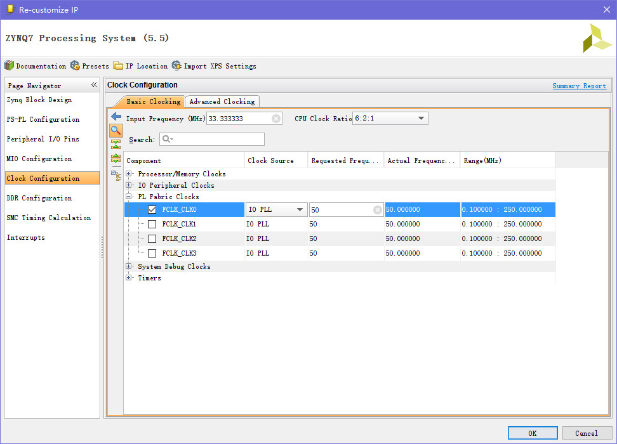Select the FCLK_CLK2 row label
This screenshot has width=617, height=444.
tap(179, 238)
